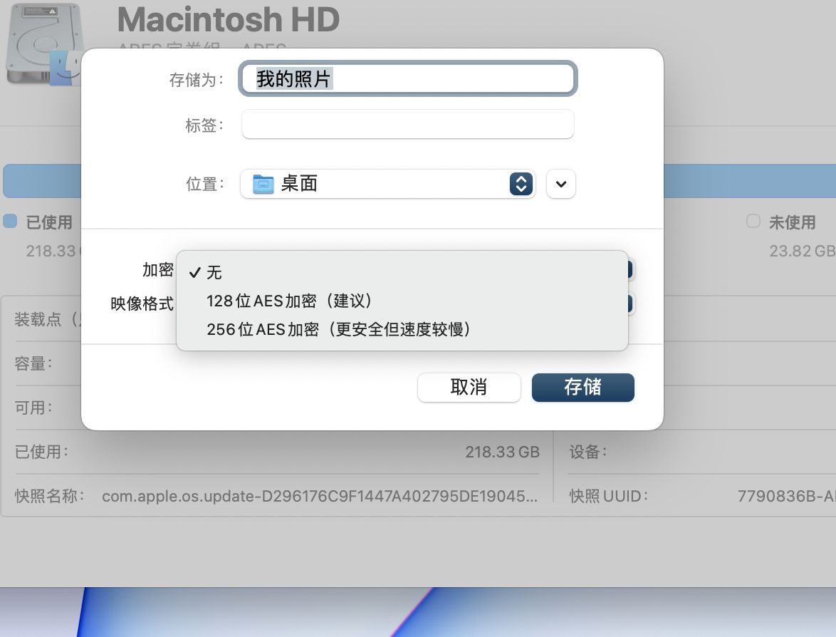This screenshot has height=637, width=836.
Task: Choose 128-bit AES encryption option
Action: 402,301
